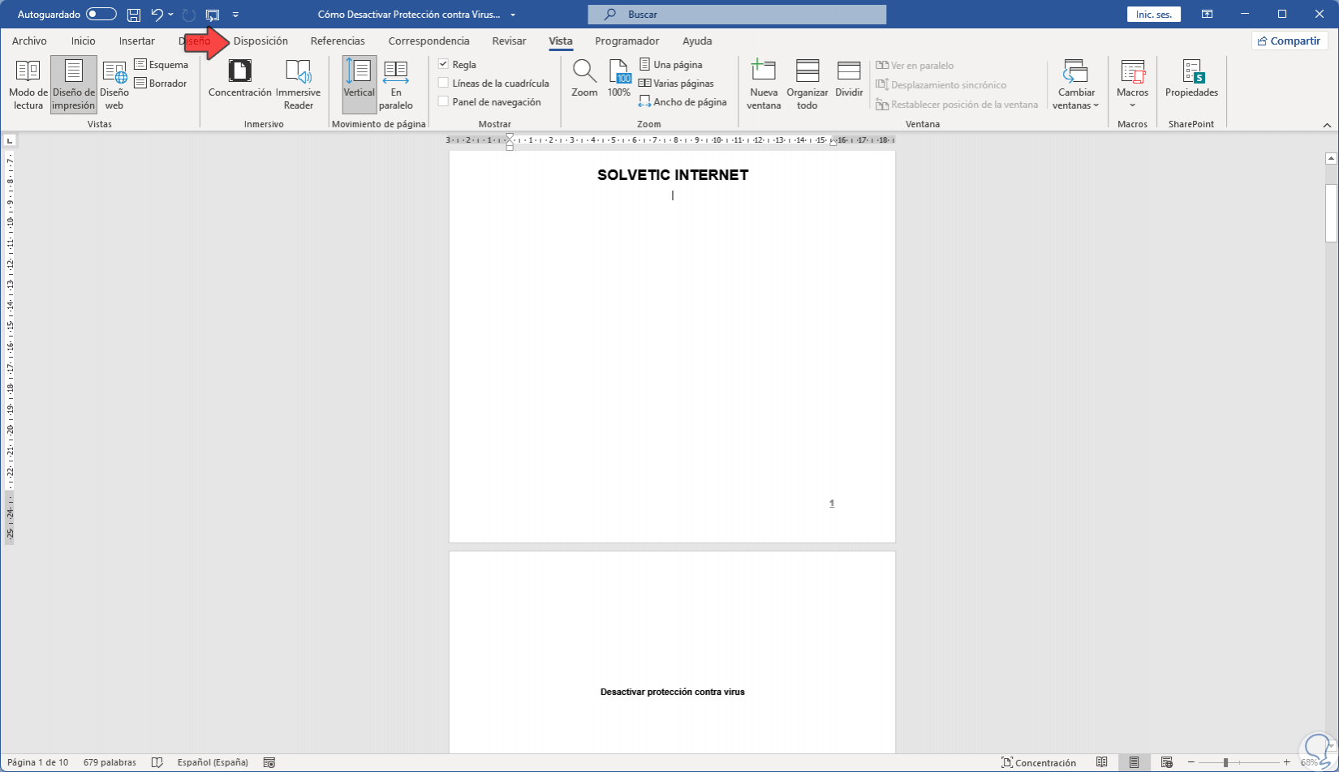Click the Desactivar protección contra virus text
Viewport: 1339px width, 772px height.
coord(673,692)
